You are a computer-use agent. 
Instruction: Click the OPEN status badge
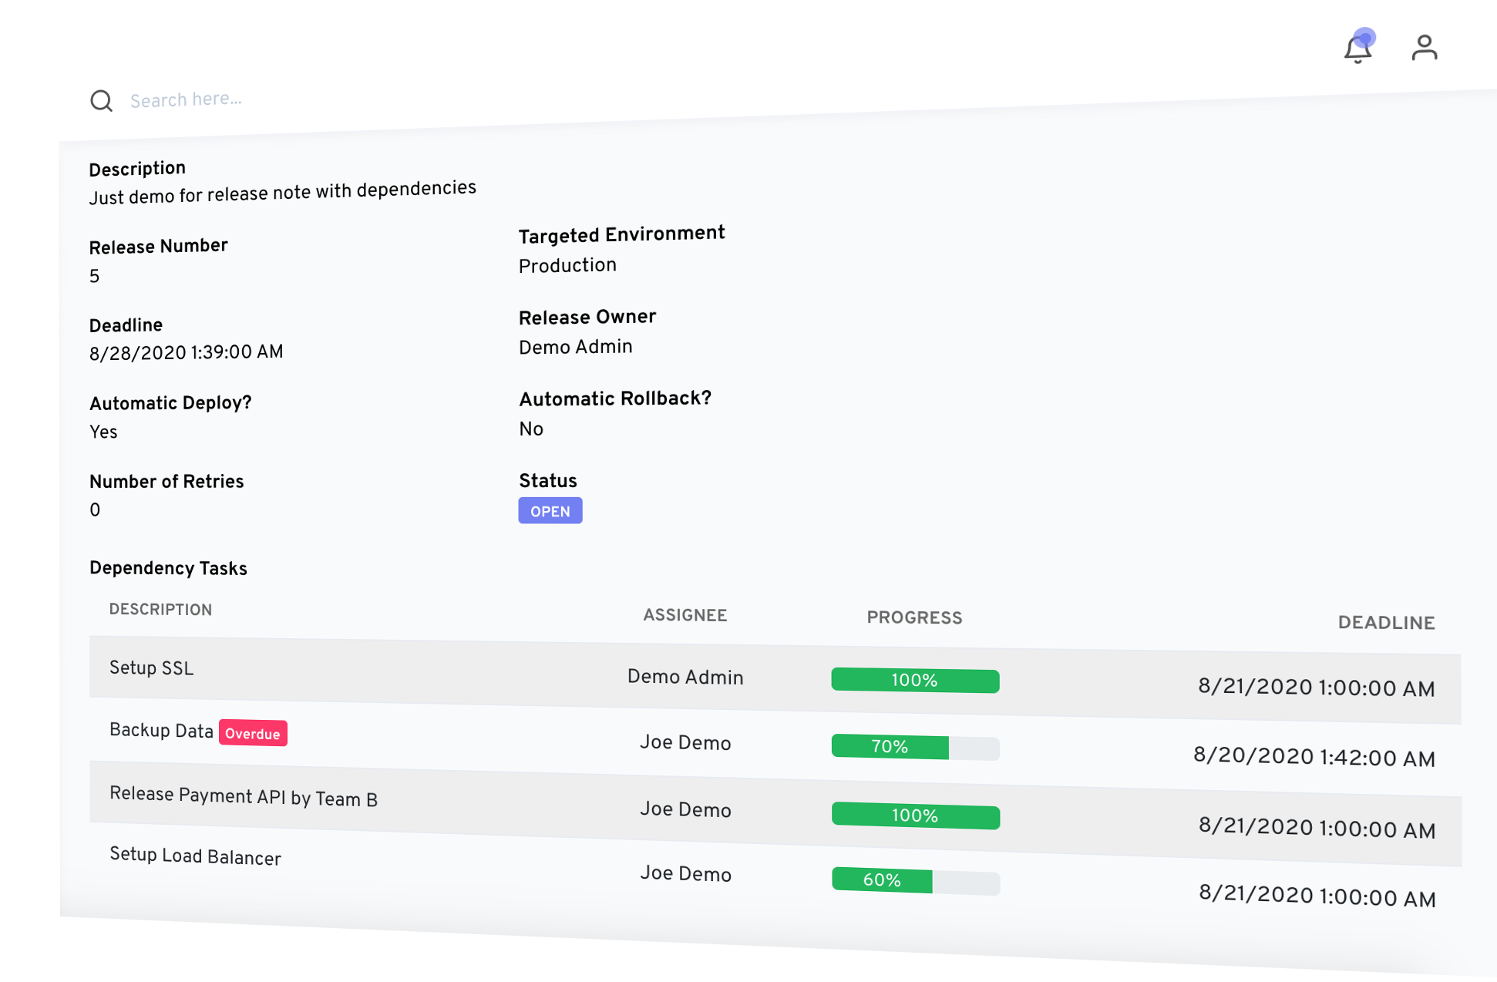[550, 511]
